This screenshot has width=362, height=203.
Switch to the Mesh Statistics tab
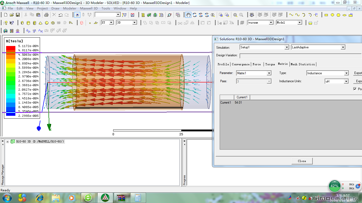[303, 64]
